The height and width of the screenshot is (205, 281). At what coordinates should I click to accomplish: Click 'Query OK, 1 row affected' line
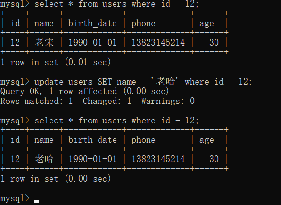(x=84, y=91)
